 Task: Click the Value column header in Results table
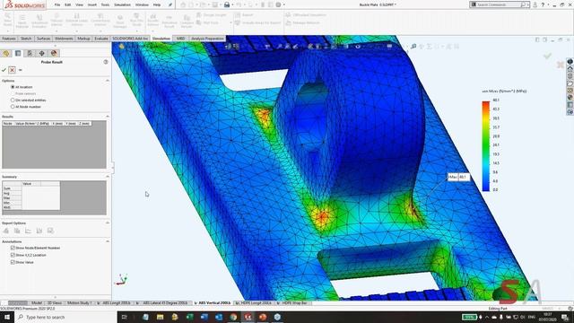[32, 124]
